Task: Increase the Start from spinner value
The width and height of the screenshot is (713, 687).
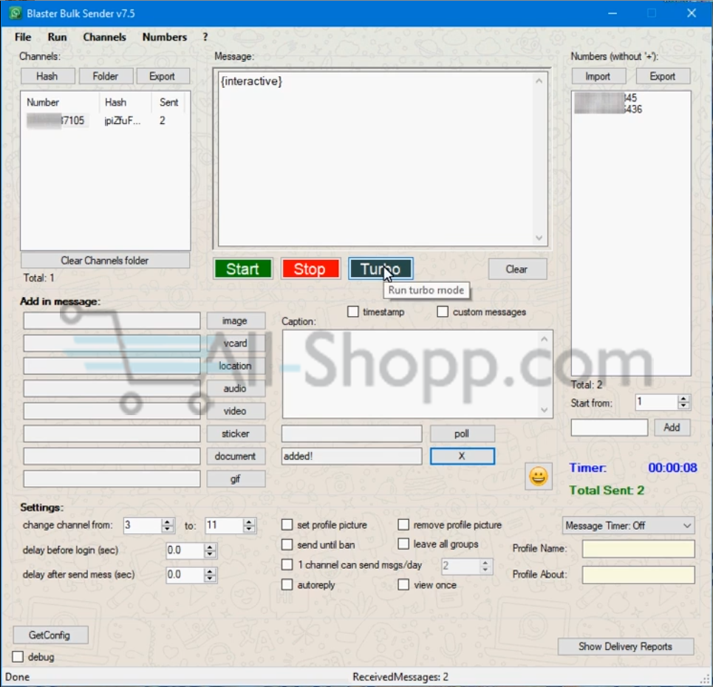Action: [x=683, y=398]
